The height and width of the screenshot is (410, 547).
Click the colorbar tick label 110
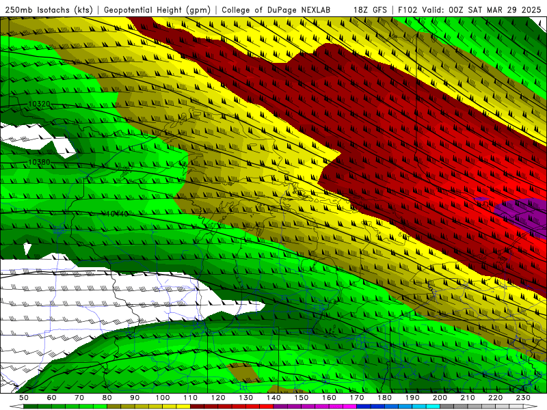[191, 398]
